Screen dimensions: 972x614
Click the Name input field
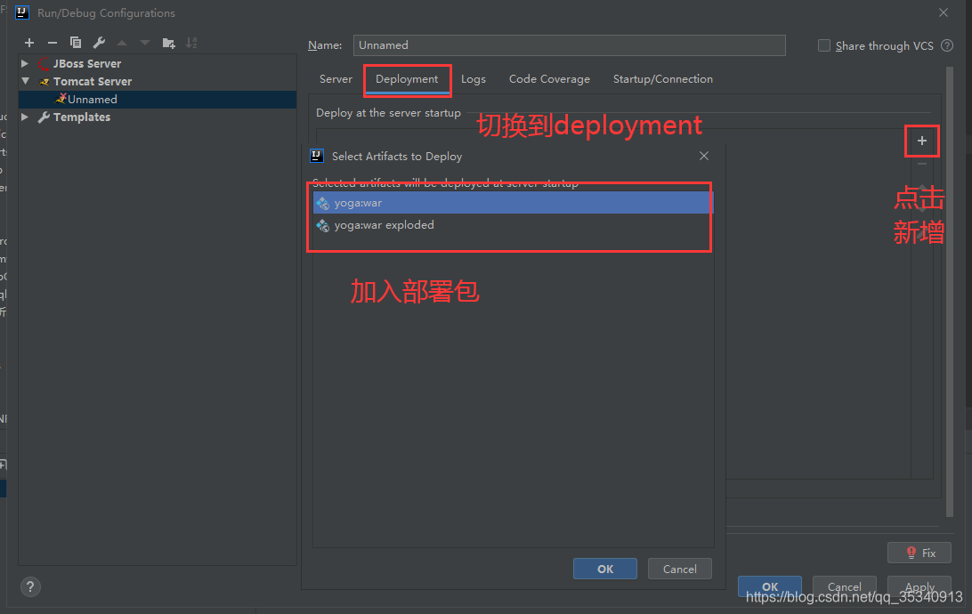(569, 45)
